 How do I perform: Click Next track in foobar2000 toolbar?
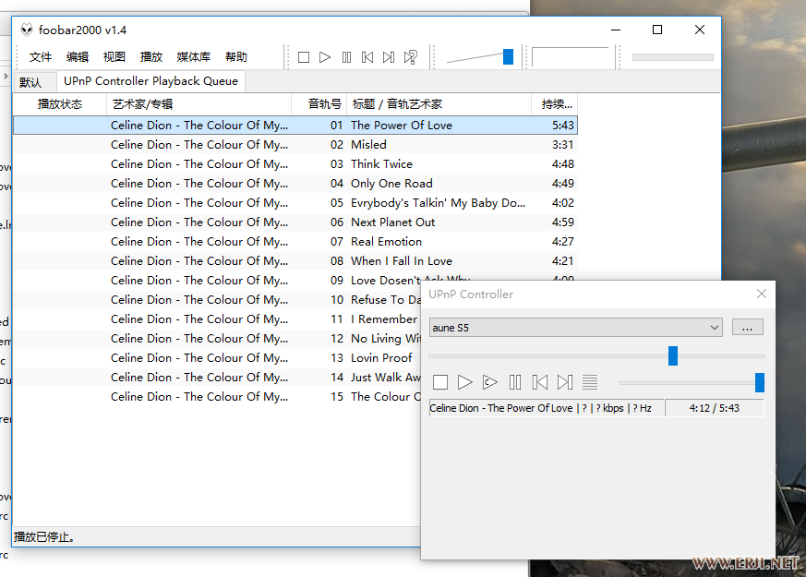[389, 57]
